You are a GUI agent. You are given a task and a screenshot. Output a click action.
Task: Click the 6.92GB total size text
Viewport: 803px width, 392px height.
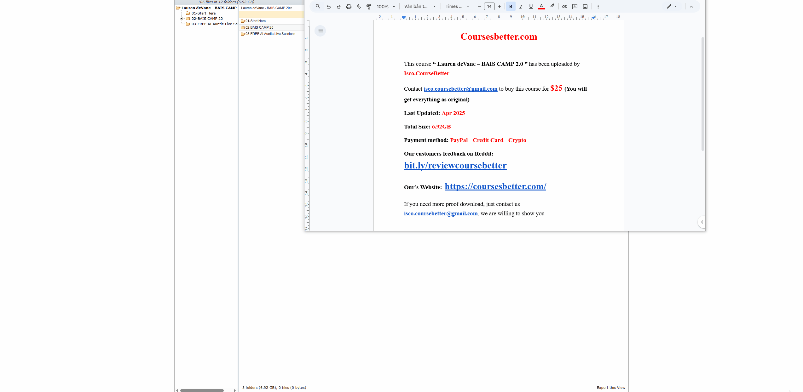click(441, 127)
